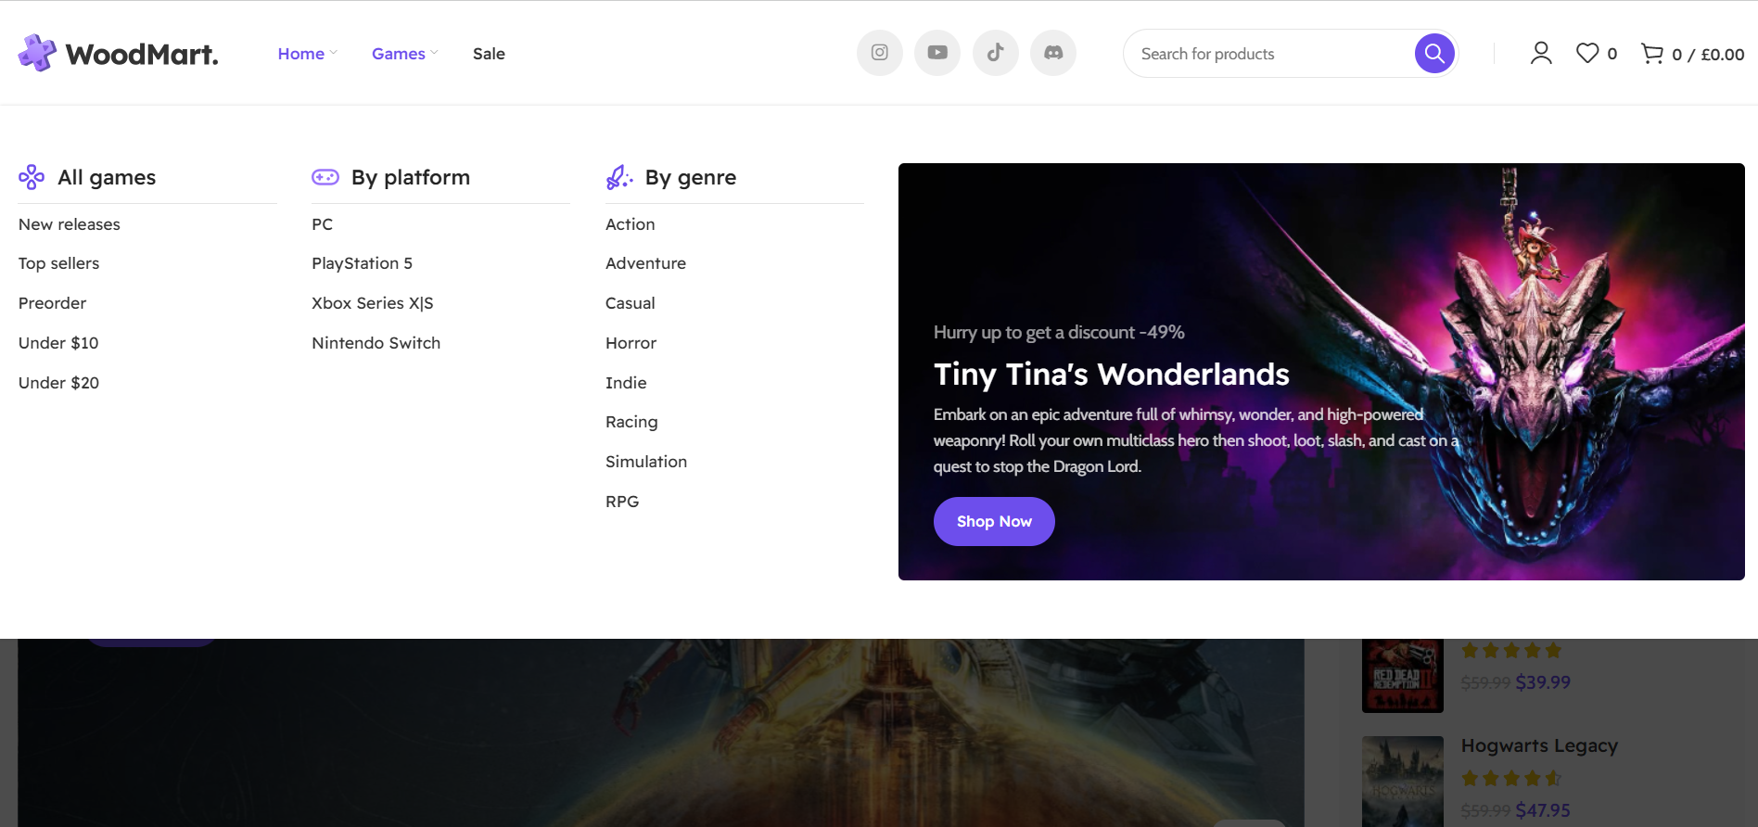Browse the Simulation genre
Screen dimensions: 1758x827
[x=646, y=462]
